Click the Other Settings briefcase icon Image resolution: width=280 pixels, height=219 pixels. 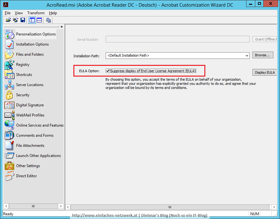click(x=9, y=166)
